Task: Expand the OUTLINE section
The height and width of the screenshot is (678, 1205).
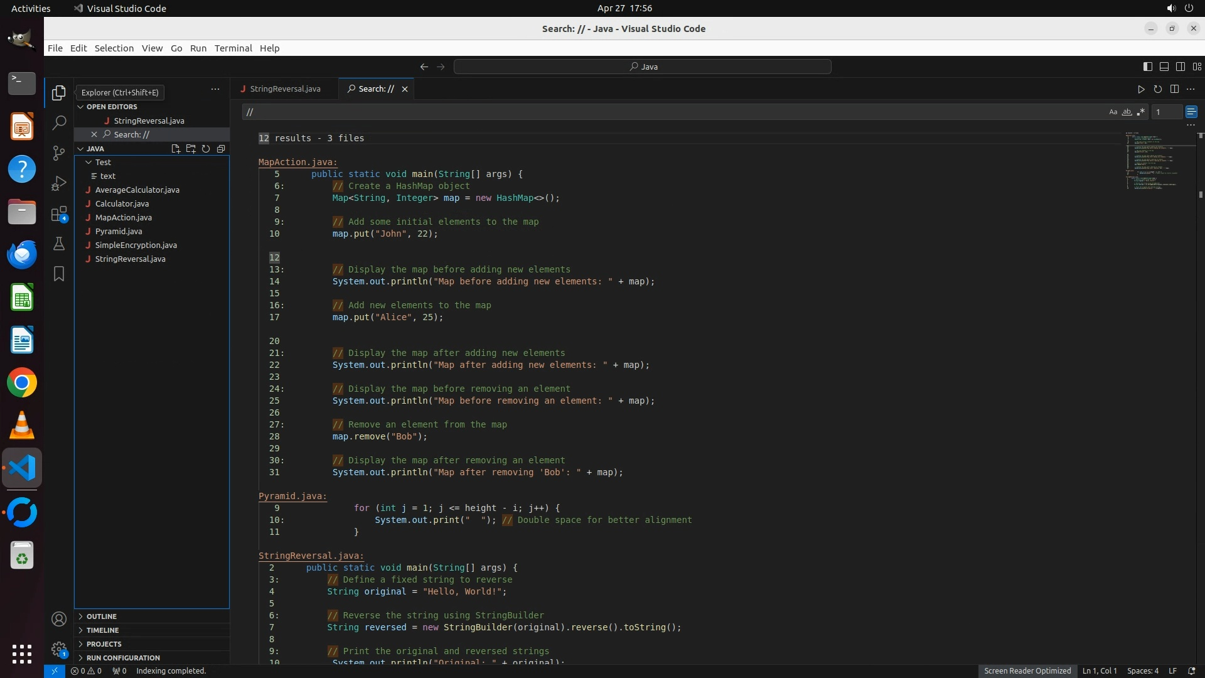Action: pyautogui.click(x=101, y=616)
